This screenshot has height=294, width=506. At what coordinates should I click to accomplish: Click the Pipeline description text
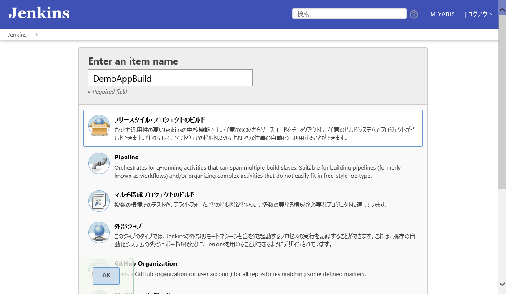click(258, 171)
